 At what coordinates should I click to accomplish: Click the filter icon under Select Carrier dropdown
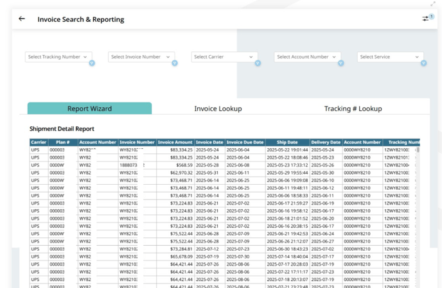(258, 64)
